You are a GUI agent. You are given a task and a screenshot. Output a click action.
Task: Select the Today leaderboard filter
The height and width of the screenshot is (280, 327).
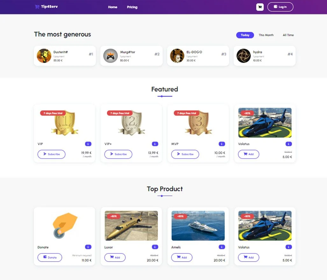(245, 35)
